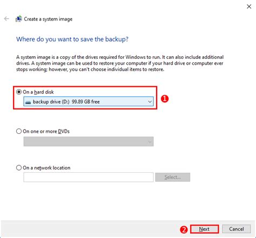This screenshot has width=256, height=238.
Task: Click the Next button
Action: [x=204, y=229]
